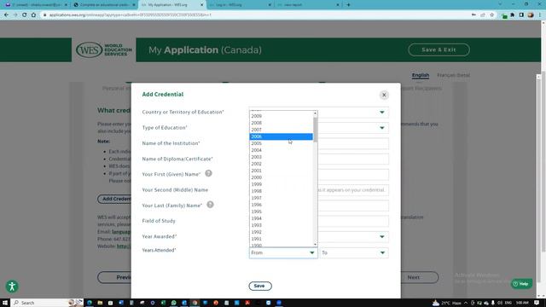Open the taskbar weather widget showing 21°C

tap(447, 303)
